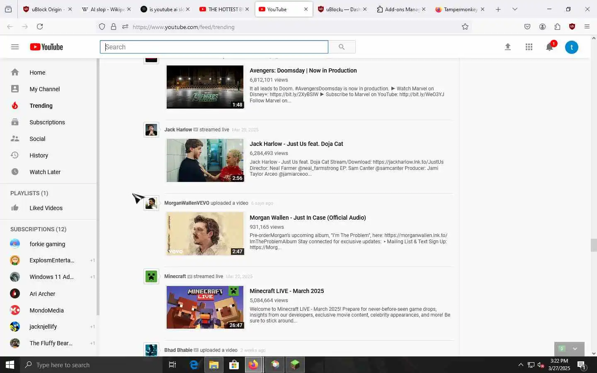Open the notifications bell
The image size is (597, 373).
(550, 47)
